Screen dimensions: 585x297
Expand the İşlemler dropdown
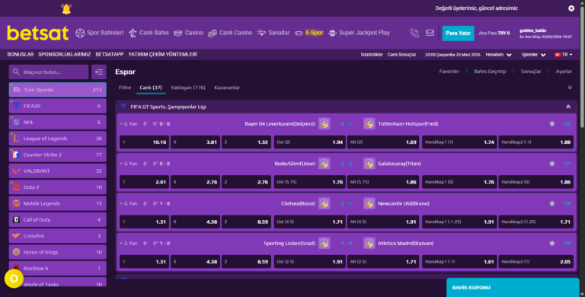click(533, 55)
